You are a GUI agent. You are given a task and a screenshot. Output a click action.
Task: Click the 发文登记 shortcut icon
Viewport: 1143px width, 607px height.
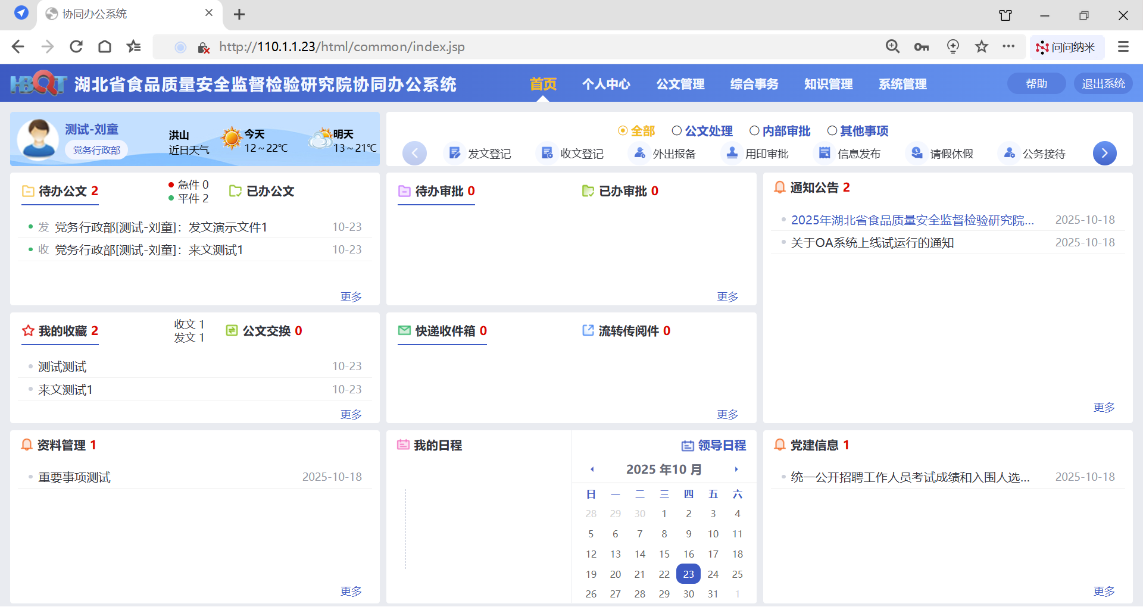click(455, 154)
